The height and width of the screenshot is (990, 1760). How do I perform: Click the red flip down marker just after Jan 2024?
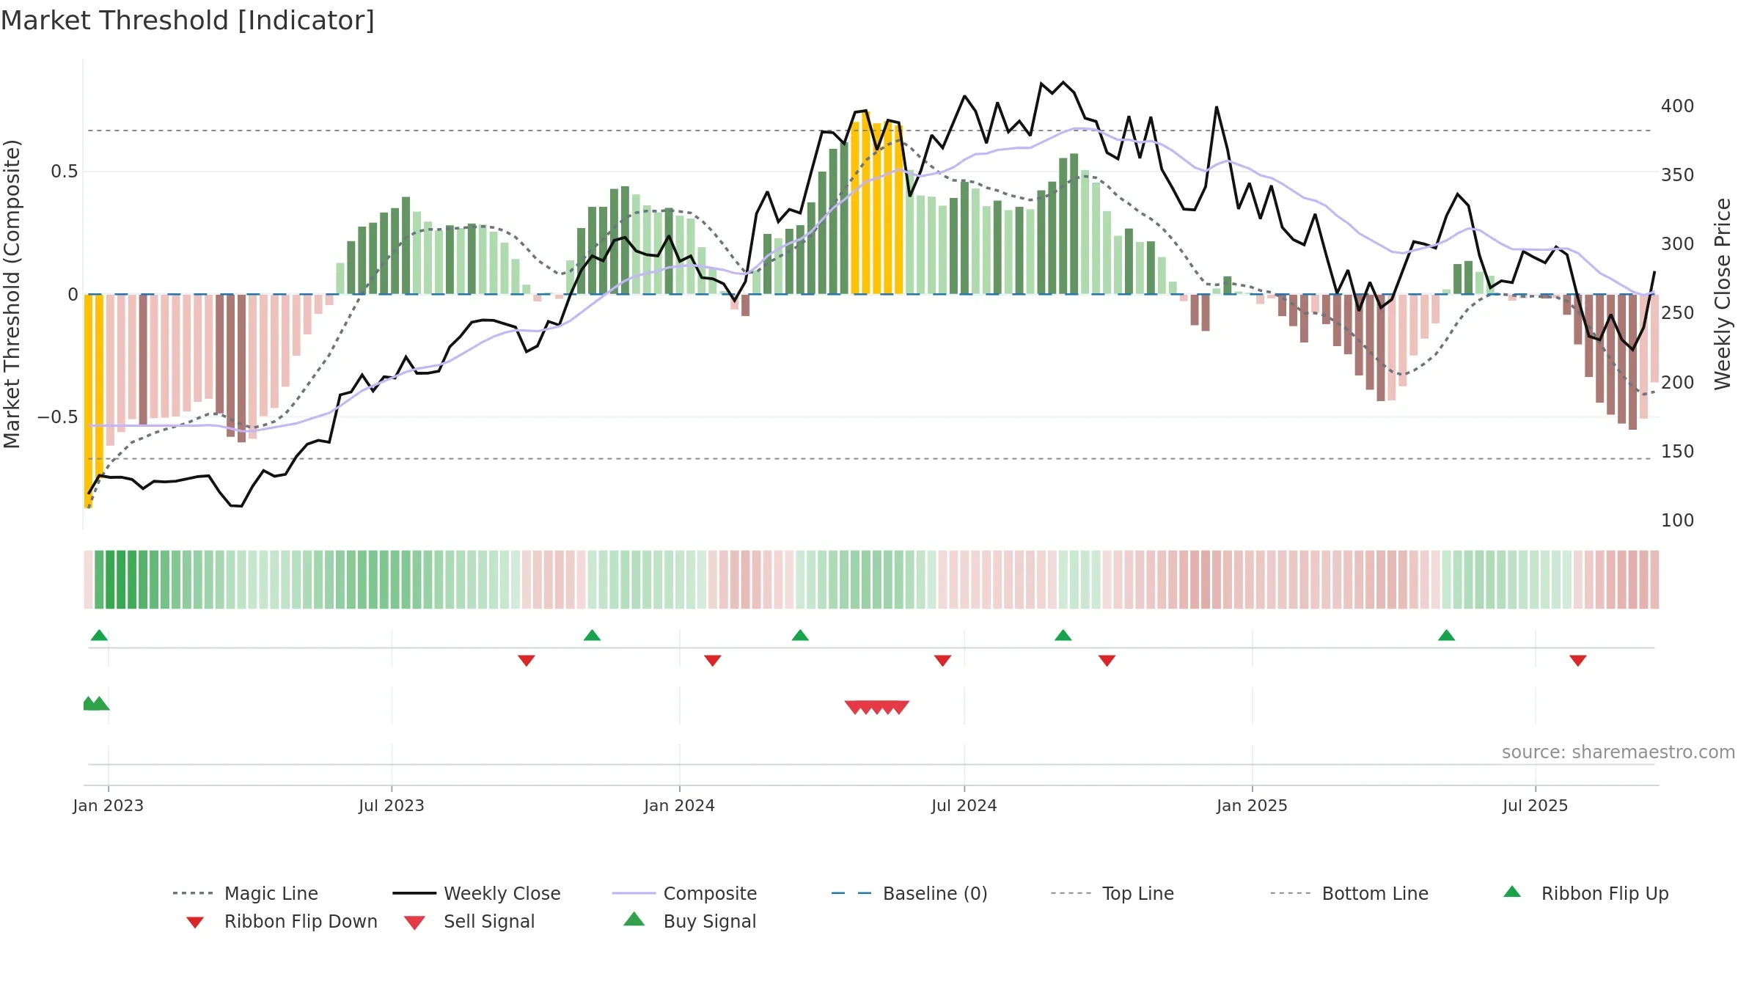tap(713, 661)
